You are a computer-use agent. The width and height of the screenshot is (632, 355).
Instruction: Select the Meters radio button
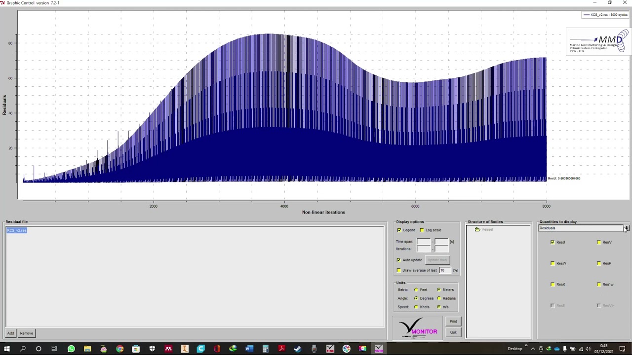tap(439, 290)
